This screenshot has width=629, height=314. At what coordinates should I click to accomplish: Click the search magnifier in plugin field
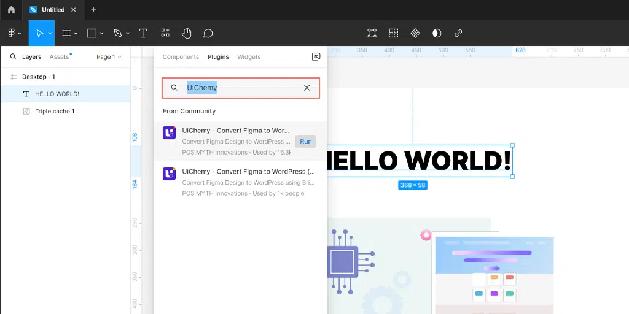point(174,87)
